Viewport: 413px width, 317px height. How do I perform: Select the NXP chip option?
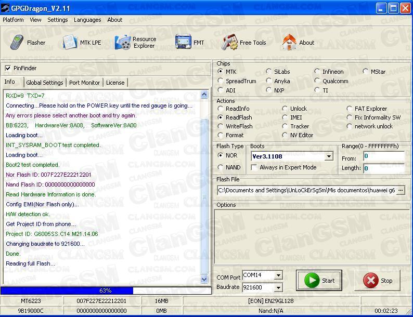pyautogui.click(x=268, y=90)
